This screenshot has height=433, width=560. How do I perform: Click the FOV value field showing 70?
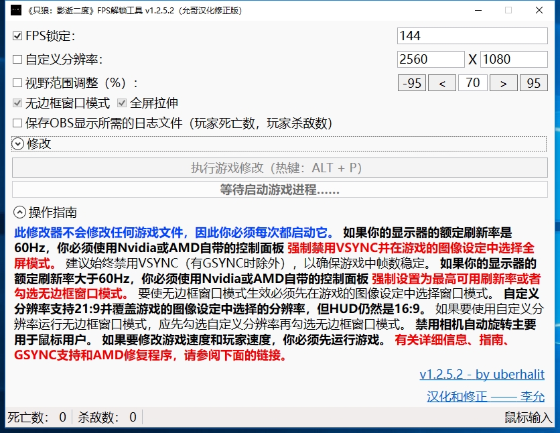pos(473,83)
